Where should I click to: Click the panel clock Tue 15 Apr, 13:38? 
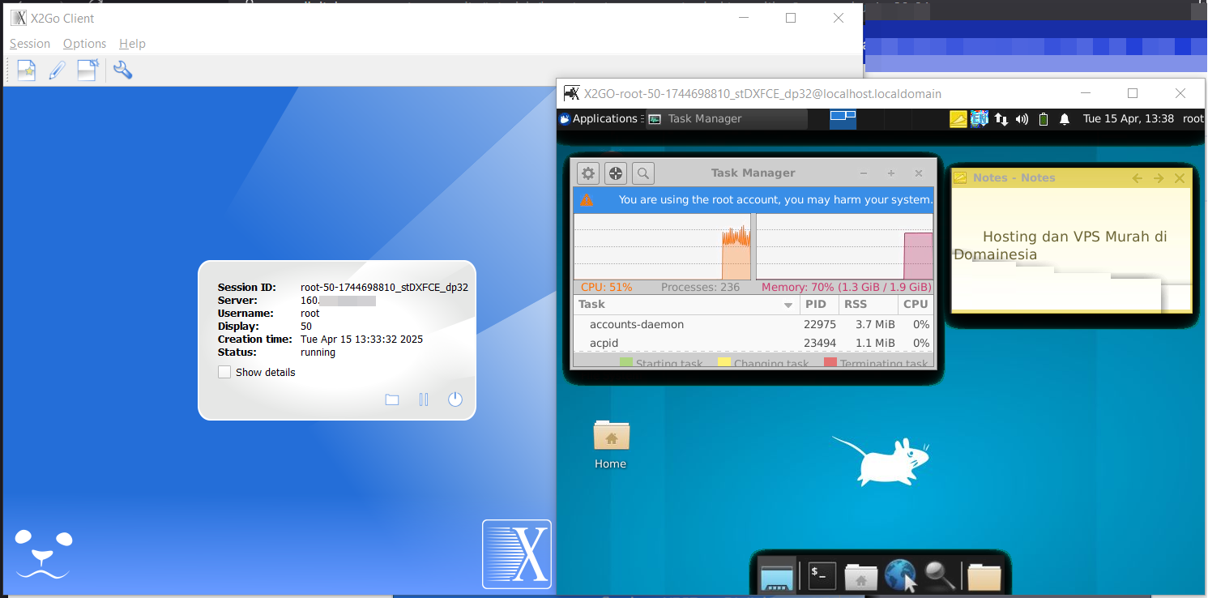[x=1129, y=119]
